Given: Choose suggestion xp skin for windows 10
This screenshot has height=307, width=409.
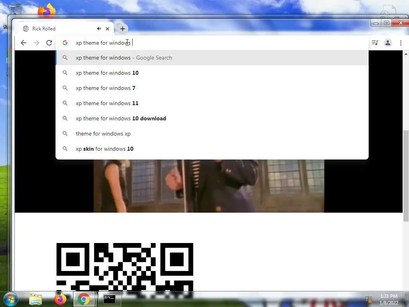Looking at the screenshot, I should (x=212, y=149).
